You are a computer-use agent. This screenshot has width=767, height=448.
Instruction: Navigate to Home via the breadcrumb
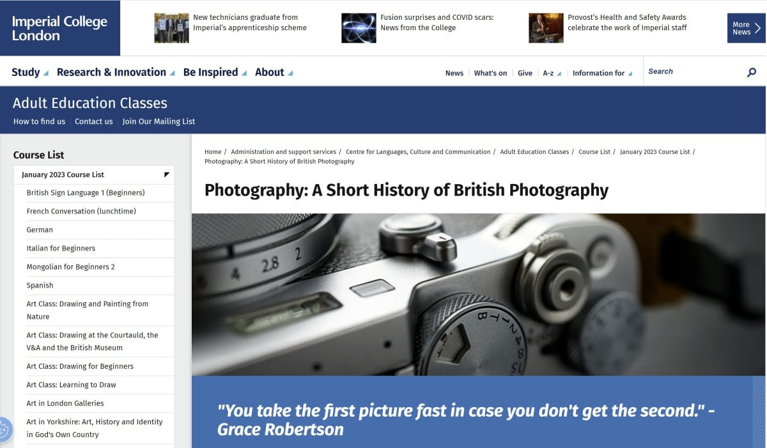(x=212, y=151)
